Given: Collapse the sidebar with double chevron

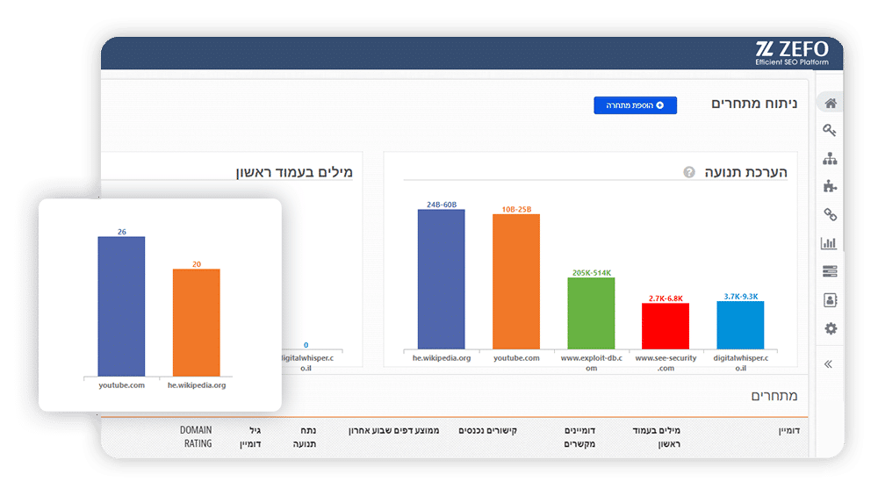Looking at the screenshot, I should 828,364.
